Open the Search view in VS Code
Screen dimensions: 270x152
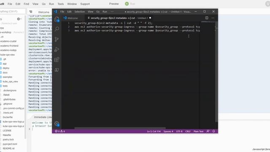tap(57, 29)
